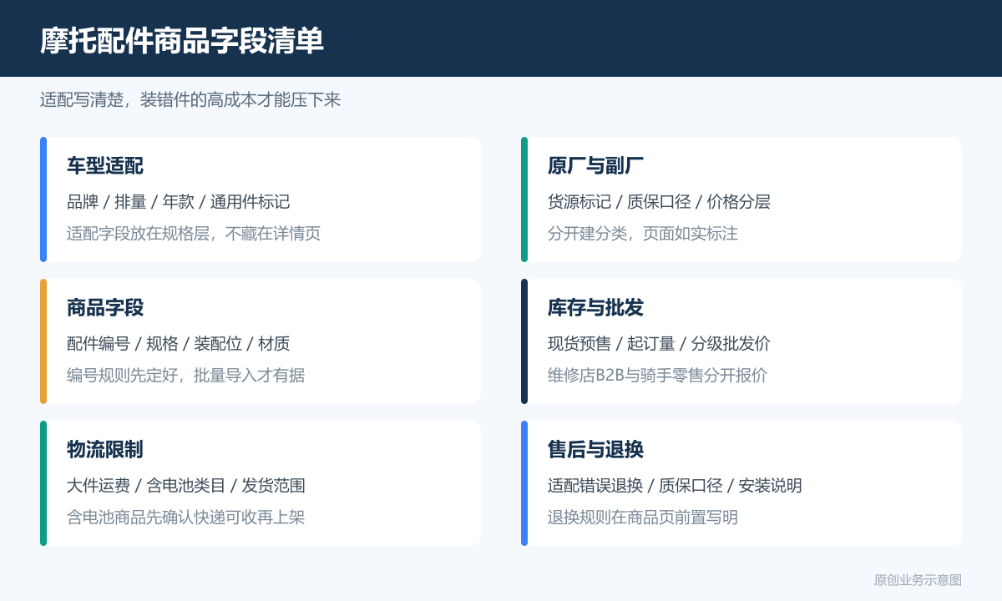Click the title 摩托配件商品字段清单
Image resolution: width=1002 pixels, height=601 pixels.
pyautogui.click(x=182, y=40)
